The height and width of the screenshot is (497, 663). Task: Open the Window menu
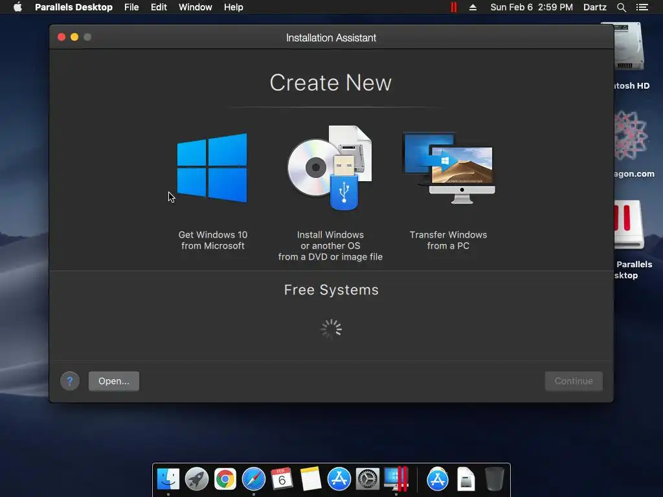pyautogui.click(x=196, y=7)
